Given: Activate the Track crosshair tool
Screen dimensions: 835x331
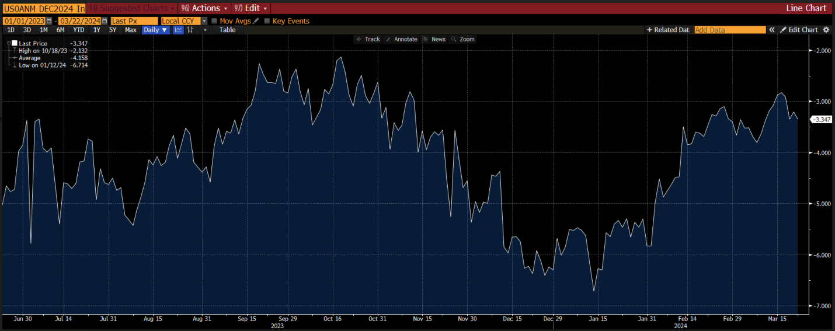Looking at the screenshot, I should click(368, 39).
